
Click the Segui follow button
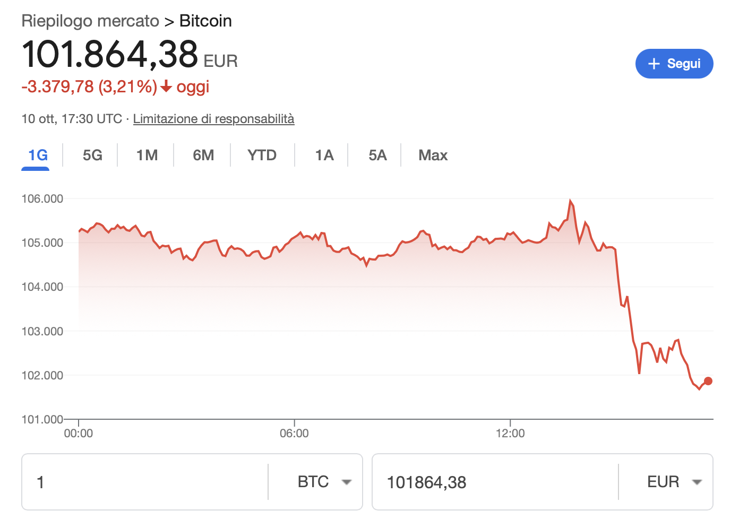click(x=674, y=64)
